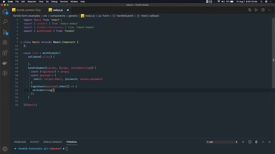Image resolution: width=275 pixels, height=154 pixels.
Task: Expand the folded Basic class on line 7
Action: click(x=21, y=42)
